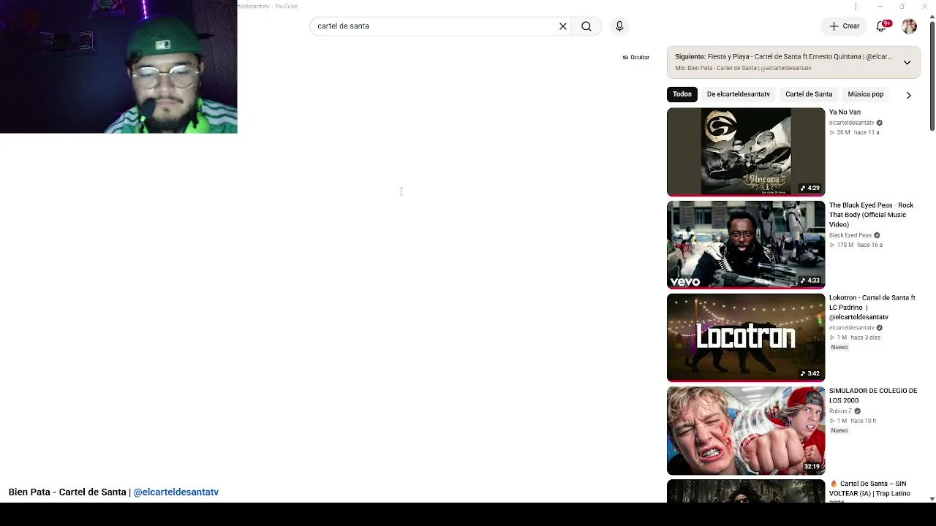Select the 'Cartel de Santa' filter chip
Screen dimensions: 936x526
(x=809, y=94)
